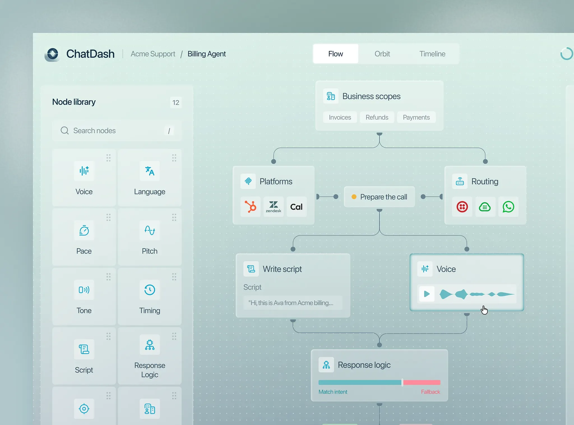Click the Prepare the call node
The image size is (574, 425).
(379, 197)
